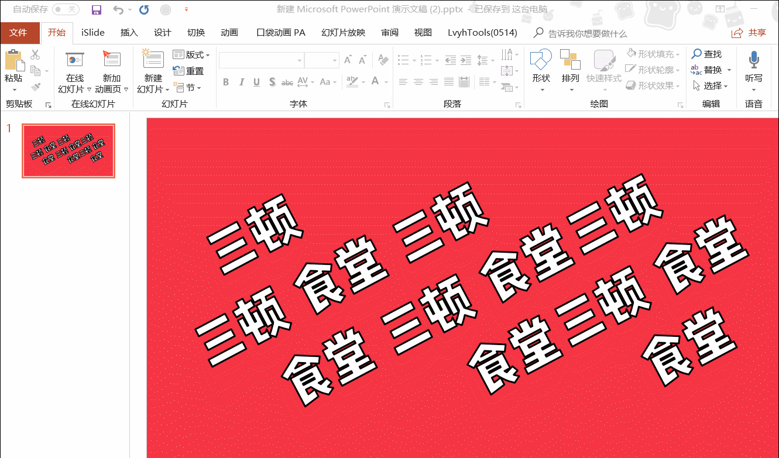Start dictation with the 听写 microphone icon
779x458 pixels.
click(x=754, y=60)
